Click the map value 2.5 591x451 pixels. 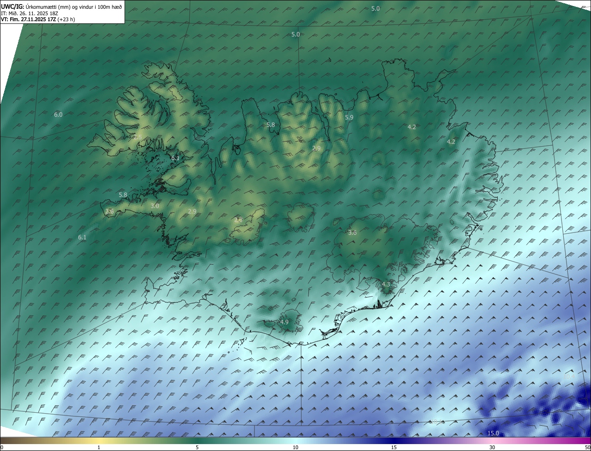pyautogui.click(x=138, y=137)
